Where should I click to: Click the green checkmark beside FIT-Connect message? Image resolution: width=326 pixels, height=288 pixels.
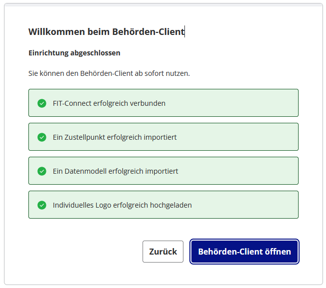coord(42,103)
